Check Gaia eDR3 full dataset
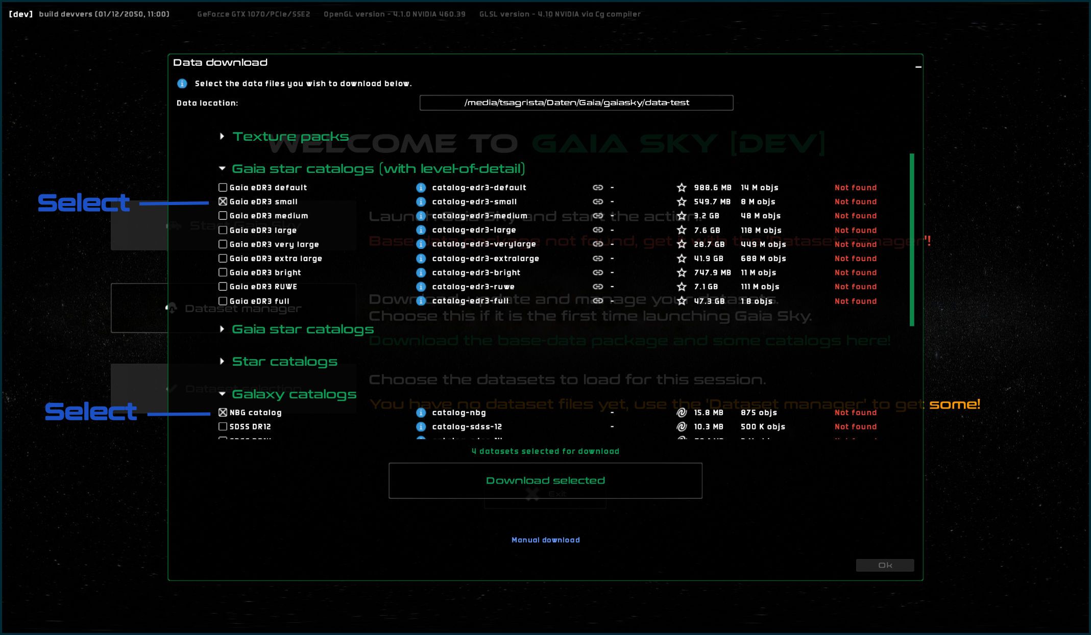The height and width of the screenshot is (635, 1091). tap(223, 301)
